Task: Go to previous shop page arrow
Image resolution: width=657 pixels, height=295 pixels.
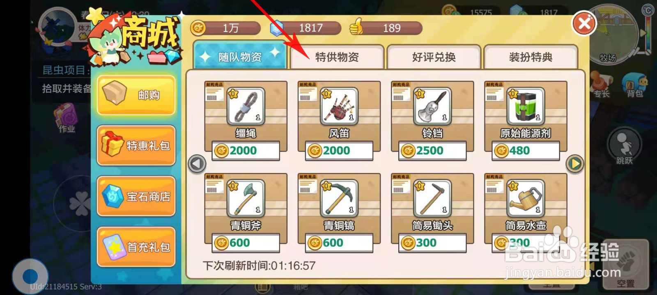Action: click(x=197, y=164)
